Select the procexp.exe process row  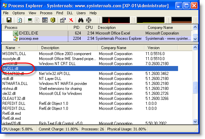click(29, 38)
